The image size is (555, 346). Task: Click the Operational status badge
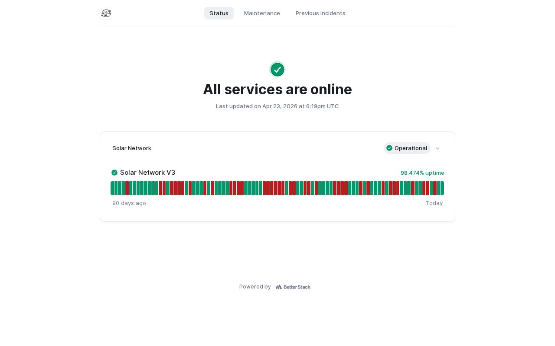(x=407, y=148)
